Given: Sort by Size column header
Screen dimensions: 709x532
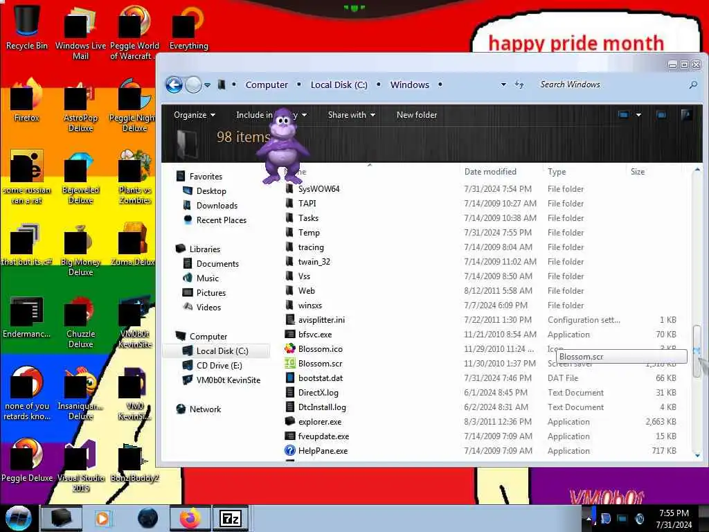Looking at the screenshot, I should click(x=638, y=172).
